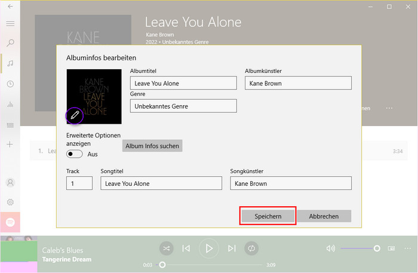
Task: Click the Albumkünstler input field
Action: (x=298, y=83)
